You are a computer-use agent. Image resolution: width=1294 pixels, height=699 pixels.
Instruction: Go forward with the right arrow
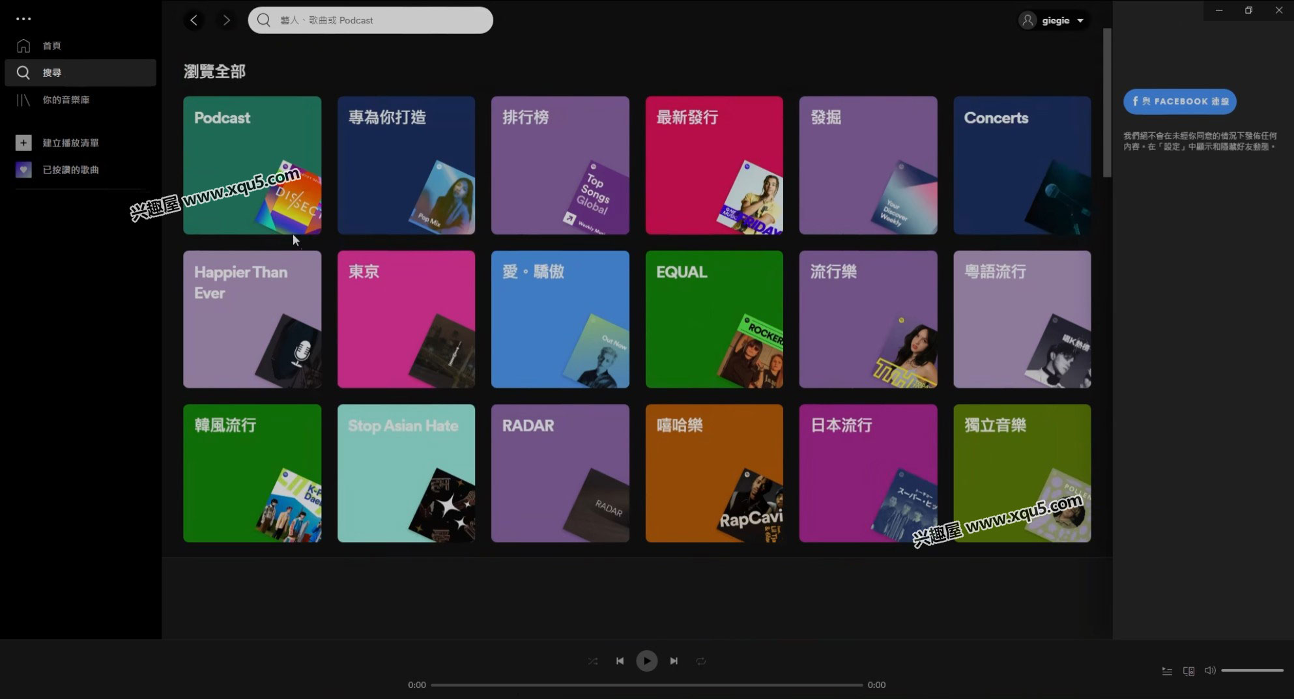[226, 20]
